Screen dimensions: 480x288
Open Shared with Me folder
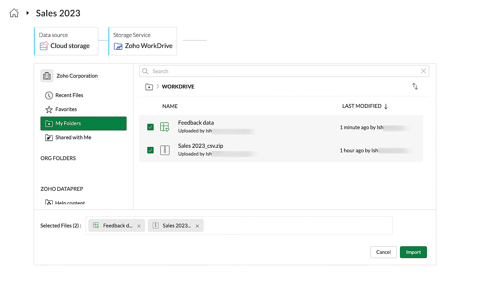[x=73, y=137]
